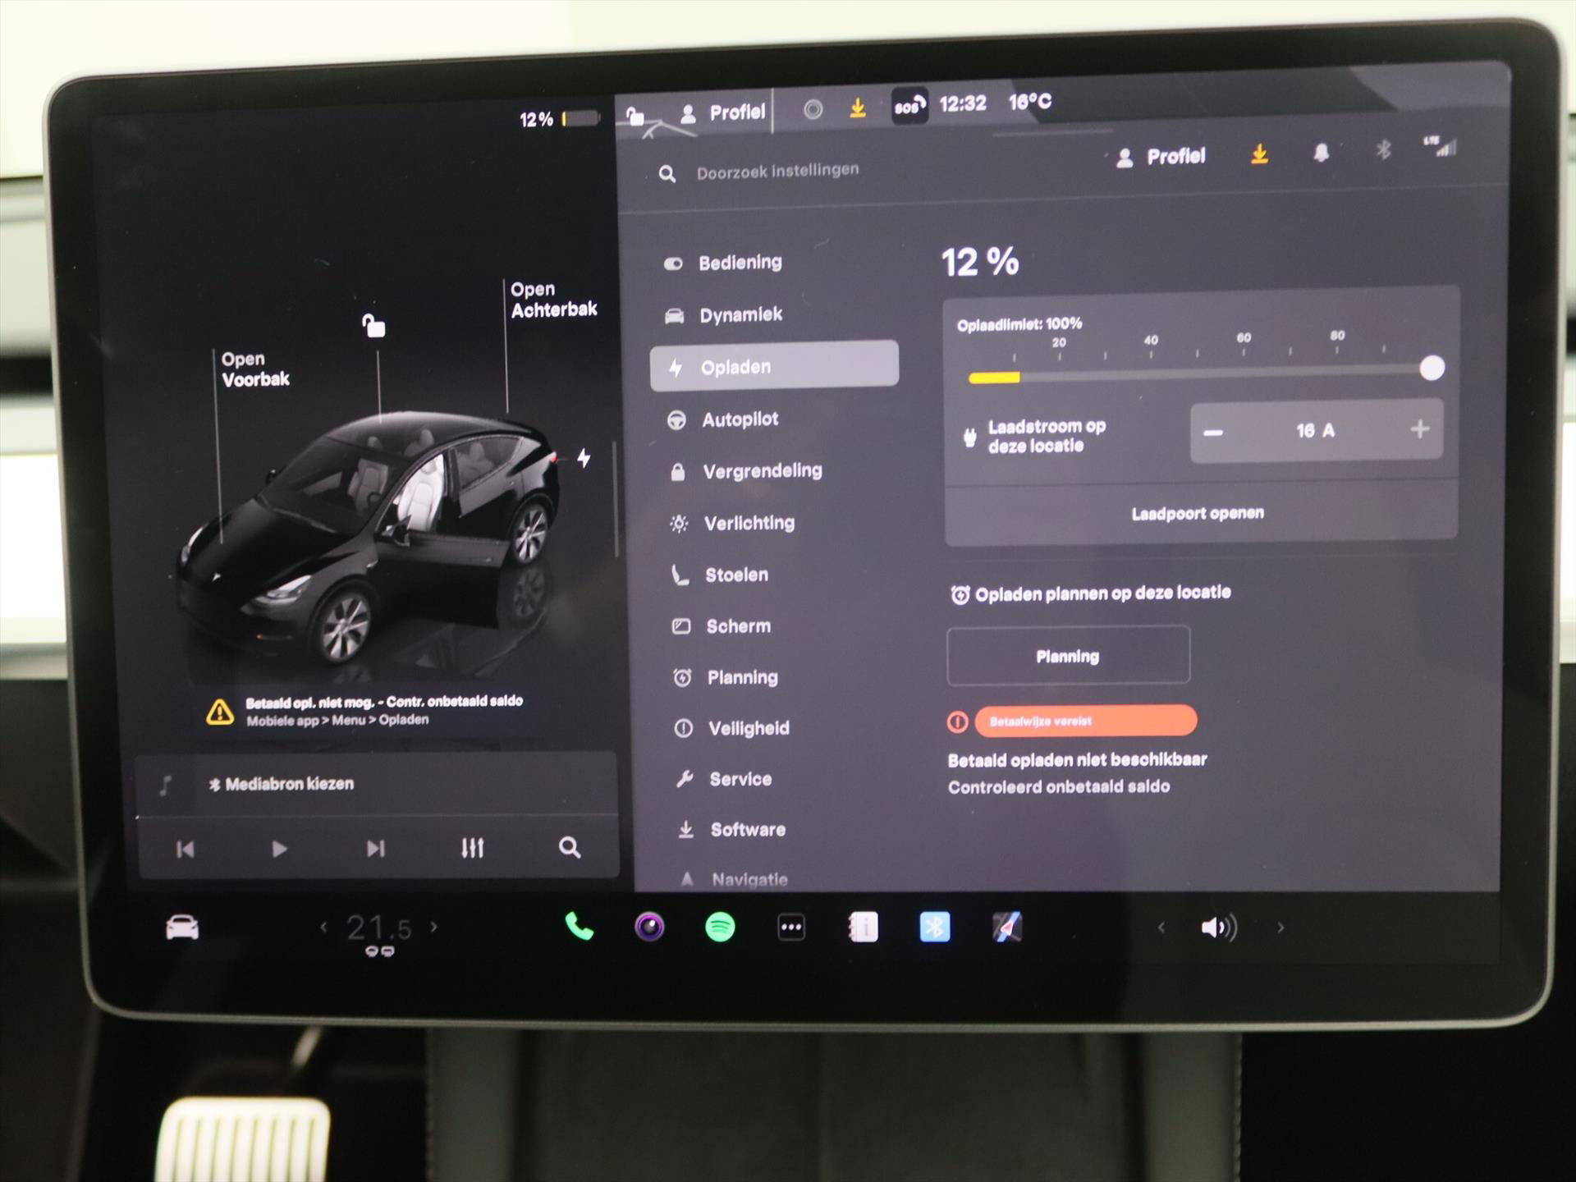The width and height of the screenshot is (1576, 1182).
Task: Skip to next track
Action: tap(375, 848)
